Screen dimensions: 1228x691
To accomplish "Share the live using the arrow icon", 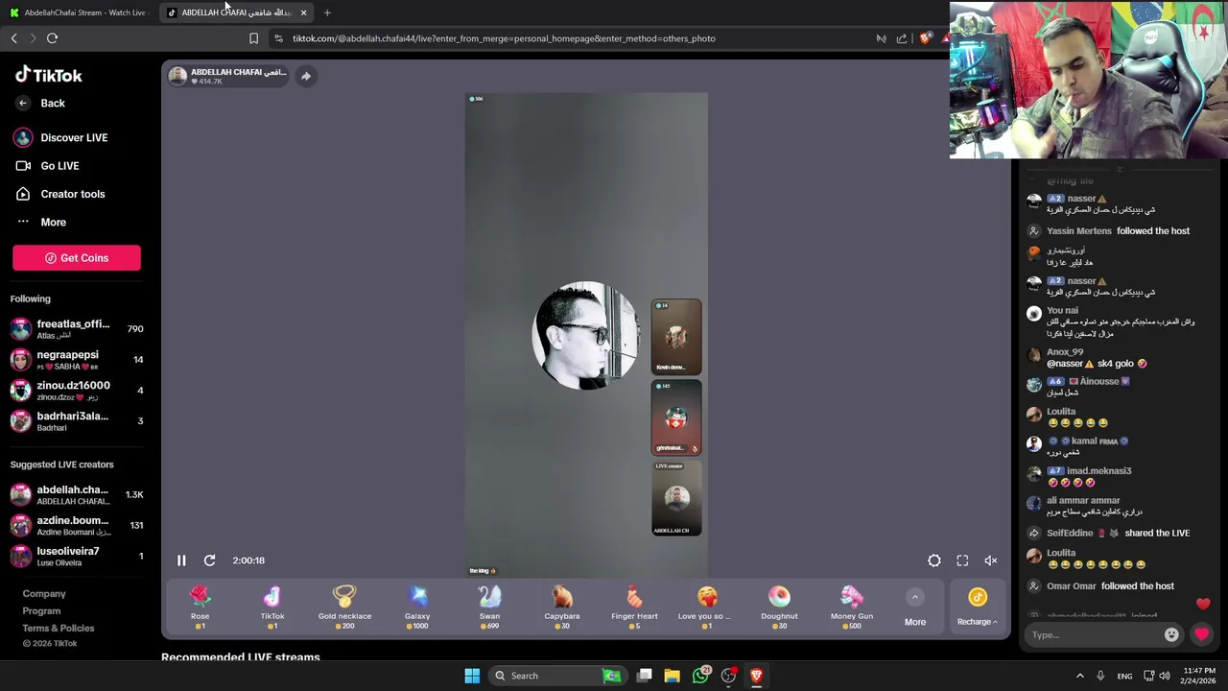I will pyautogui.click(x=305, y=76).
